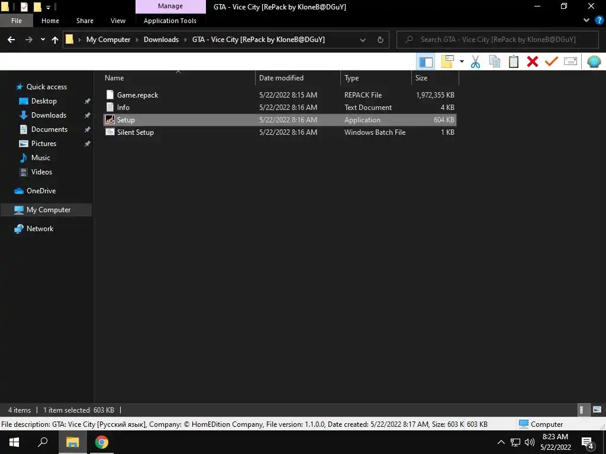Click the Properties quick access icon in title bar

[24, 7]
